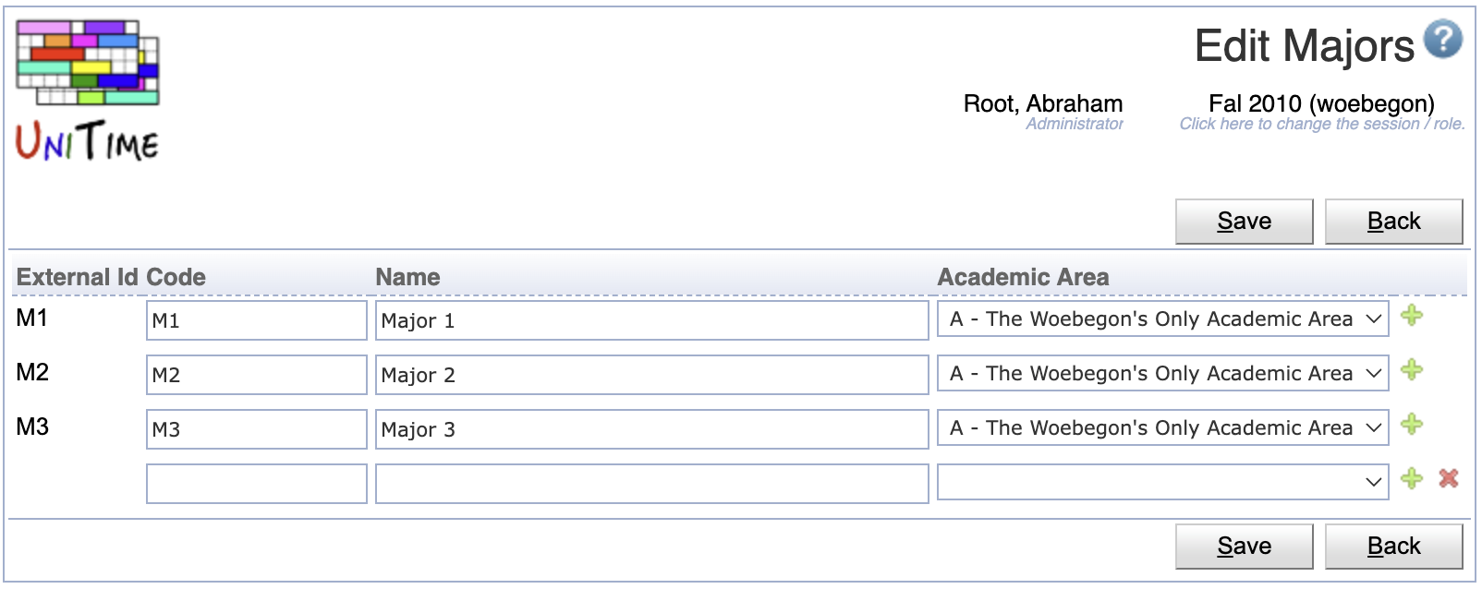Click green plus icon in Major 3 row
This screenshot has height=589, width=1482.
1412,425
